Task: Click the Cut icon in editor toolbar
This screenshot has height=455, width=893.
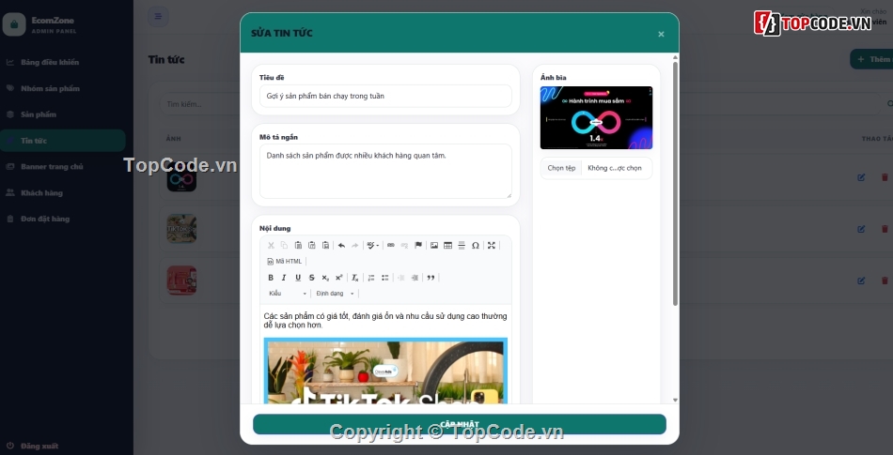Action: pos(271,246)
